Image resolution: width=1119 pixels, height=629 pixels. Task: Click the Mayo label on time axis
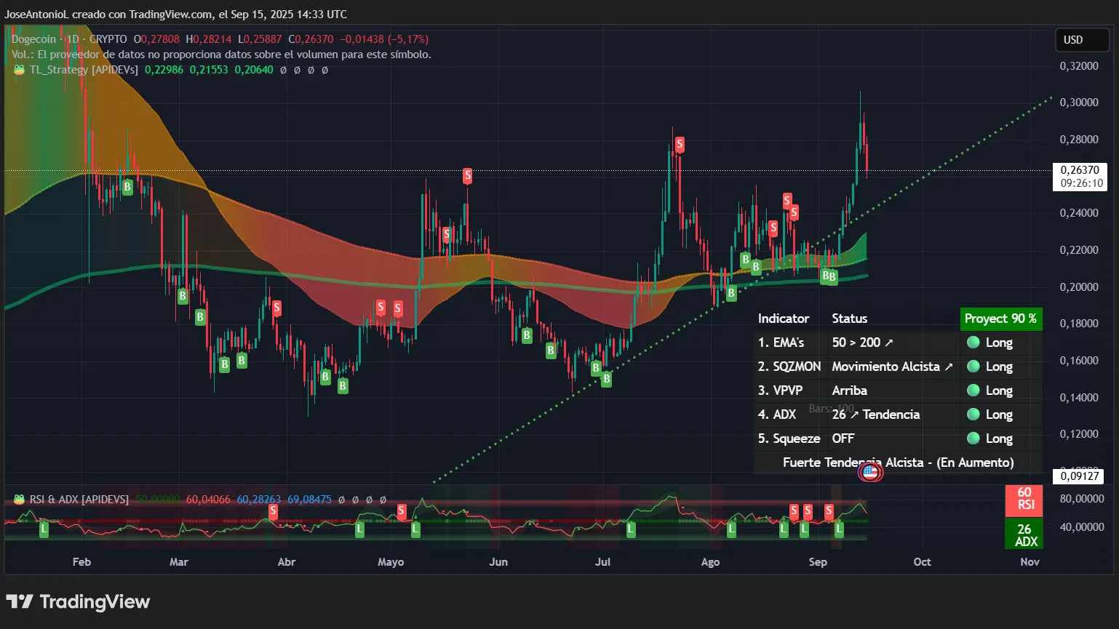391,561
